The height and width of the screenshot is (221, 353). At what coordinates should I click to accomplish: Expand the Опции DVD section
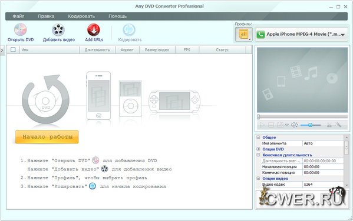click(x=258, y=149)
